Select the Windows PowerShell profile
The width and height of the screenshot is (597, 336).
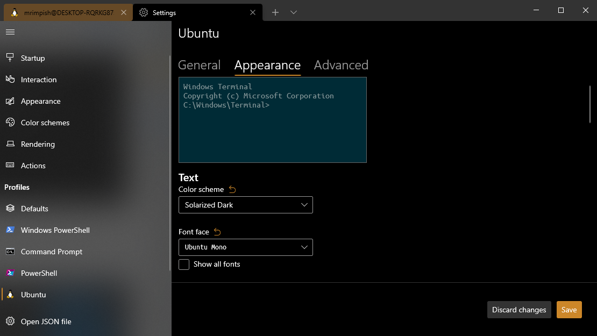(x=55, y=230)
